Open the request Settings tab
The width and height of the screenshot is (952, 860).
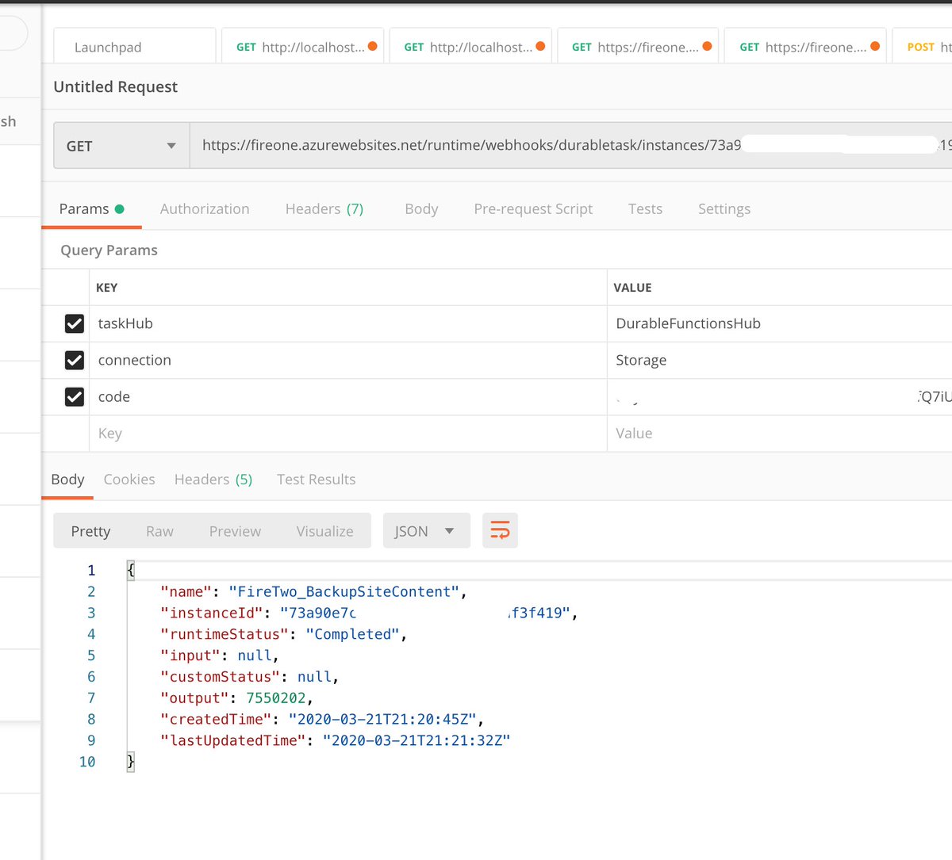point(724,209)
